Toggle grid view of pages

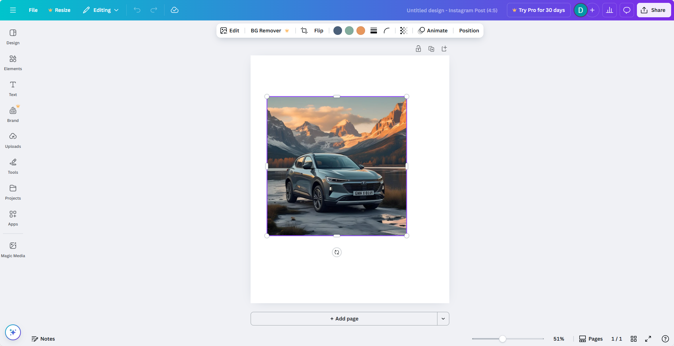(634, 338)
